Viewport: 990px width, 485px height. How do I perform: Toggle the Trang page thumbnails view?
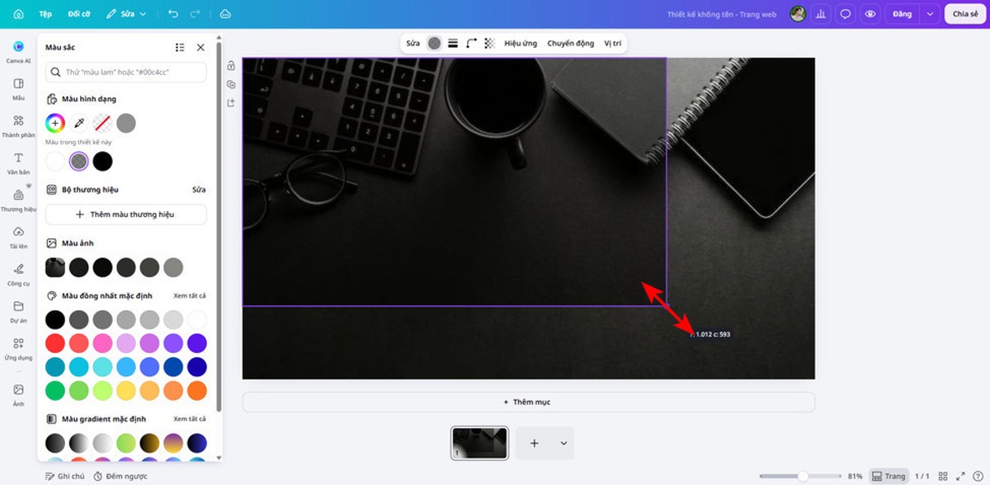coord(889,476)
